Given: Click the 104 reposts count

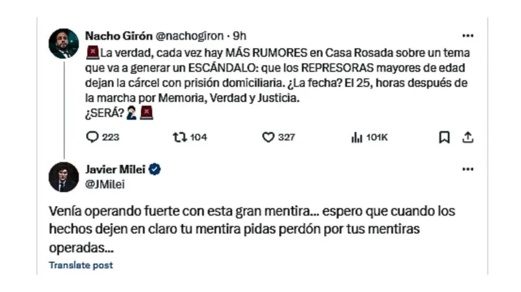Looking at the screenshot, I should pyautogui.click(x=199, y=137).
